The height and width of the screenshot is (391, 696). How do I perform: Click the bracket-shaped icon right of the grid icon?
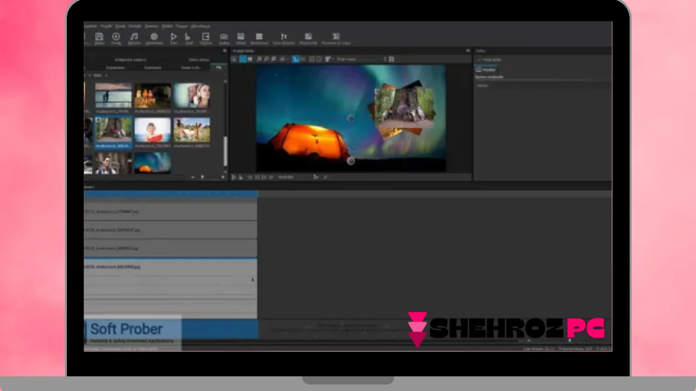(x=283, y=36)
